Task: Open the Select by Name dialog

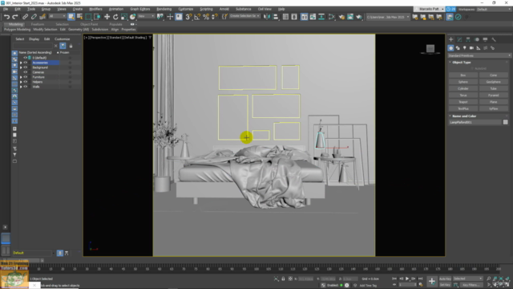Action: pos(79,17)
